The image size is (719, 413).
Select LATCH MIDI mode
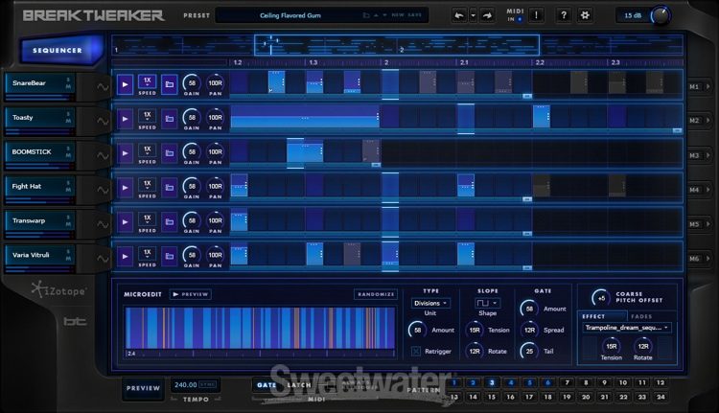pos(298,385)
